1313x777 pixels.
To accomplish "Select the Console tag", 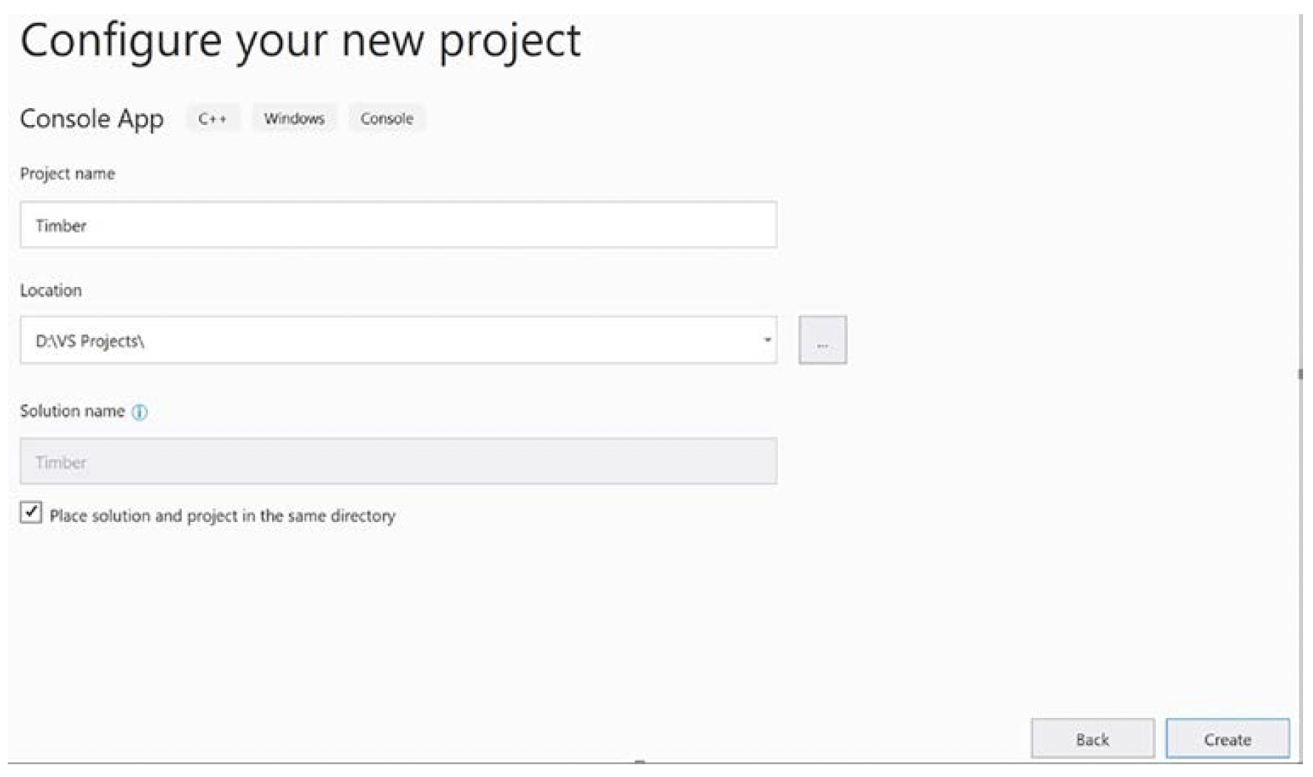I will (387, 119).
